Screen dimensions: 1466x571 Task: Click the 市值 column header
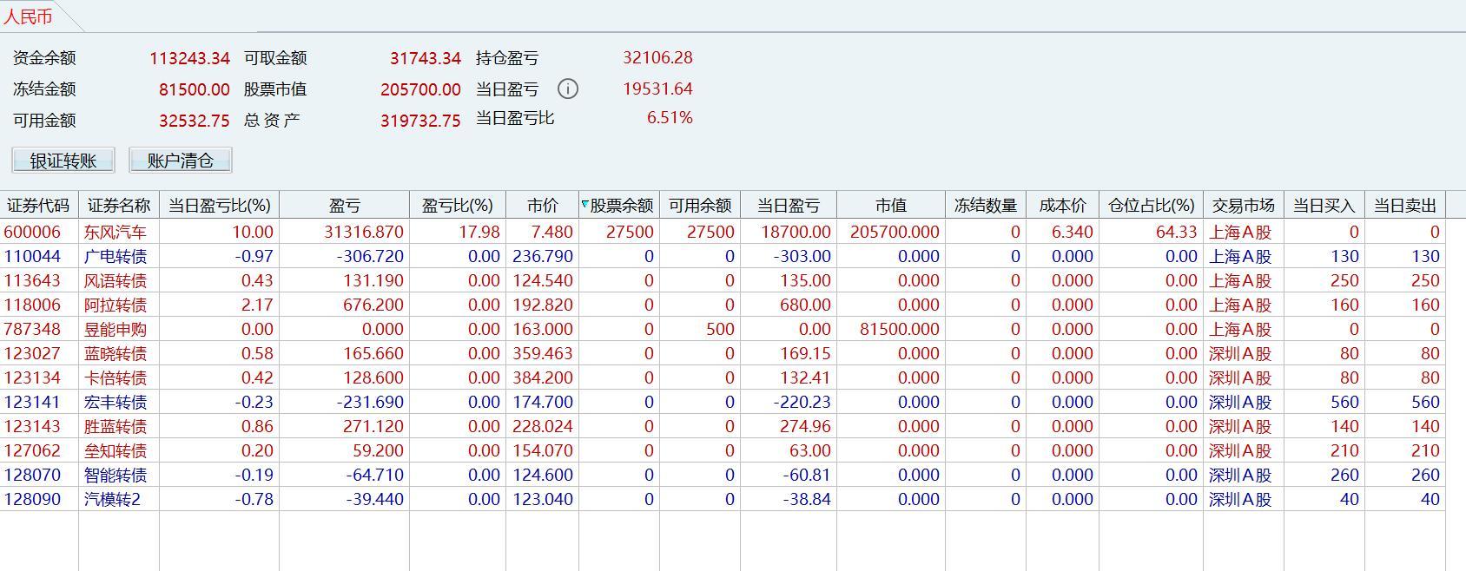[x=890, y=206]
